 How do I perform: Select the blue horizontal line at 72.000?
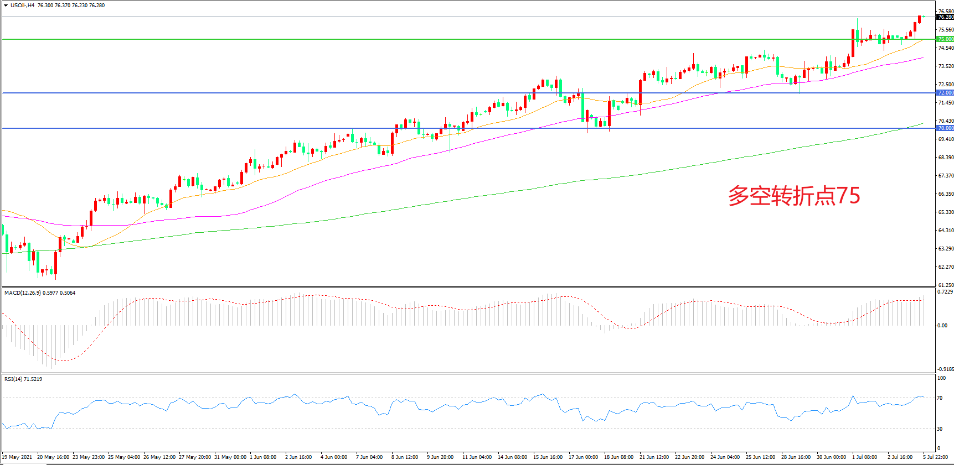point(332,93)
